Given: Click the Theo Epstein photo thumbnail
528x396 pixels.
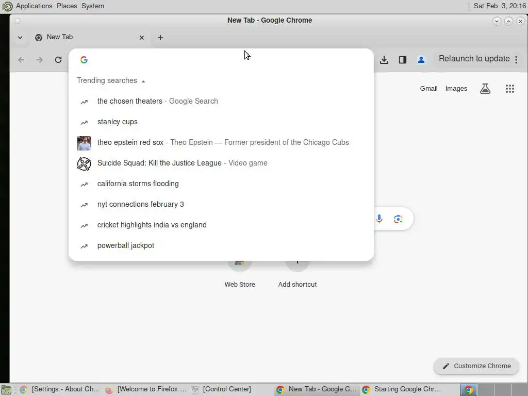Looking at the screenshot, I should tap(84, 143).
